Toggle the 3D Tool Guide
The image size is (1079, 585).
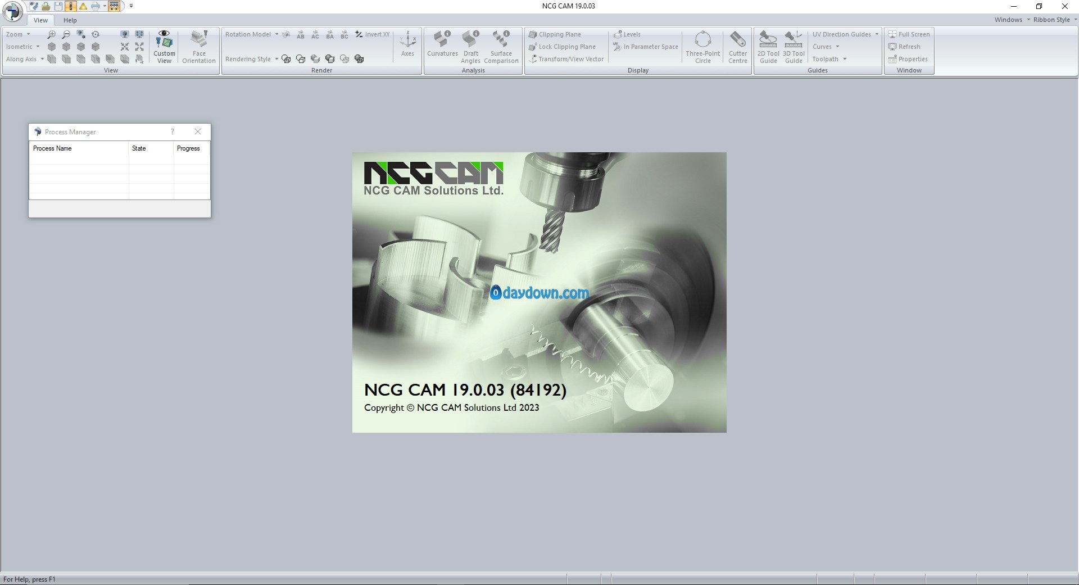coord(794,47)
